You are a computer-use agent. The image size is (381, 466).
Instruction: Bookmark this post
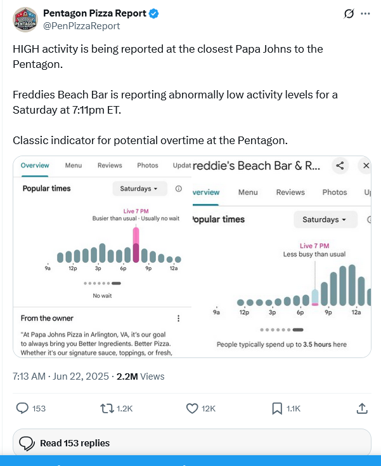click(277, 408)
